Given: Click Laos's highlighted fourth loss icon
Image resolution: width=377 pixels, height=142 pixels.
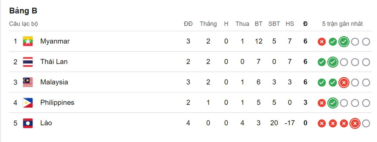Looking at the screenshot, I should coord(355,124).
